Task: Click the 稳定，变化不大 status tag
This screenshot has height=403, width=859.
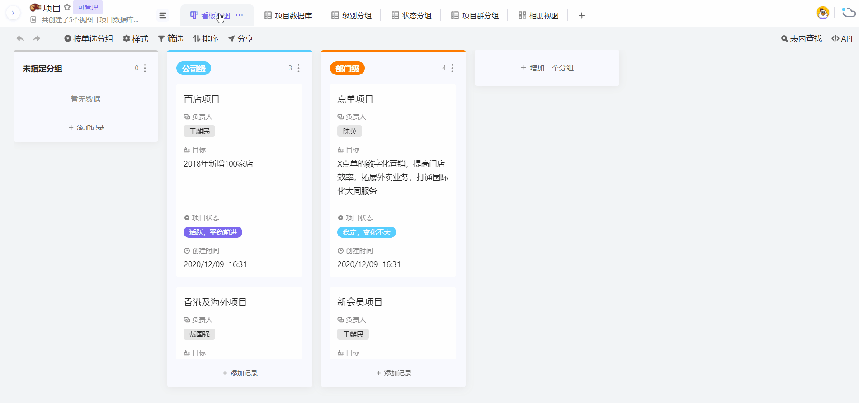Action: [367, 232]
